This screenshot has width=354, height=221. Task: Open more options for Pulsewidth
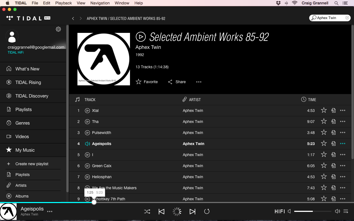click(x=343, y=133)
